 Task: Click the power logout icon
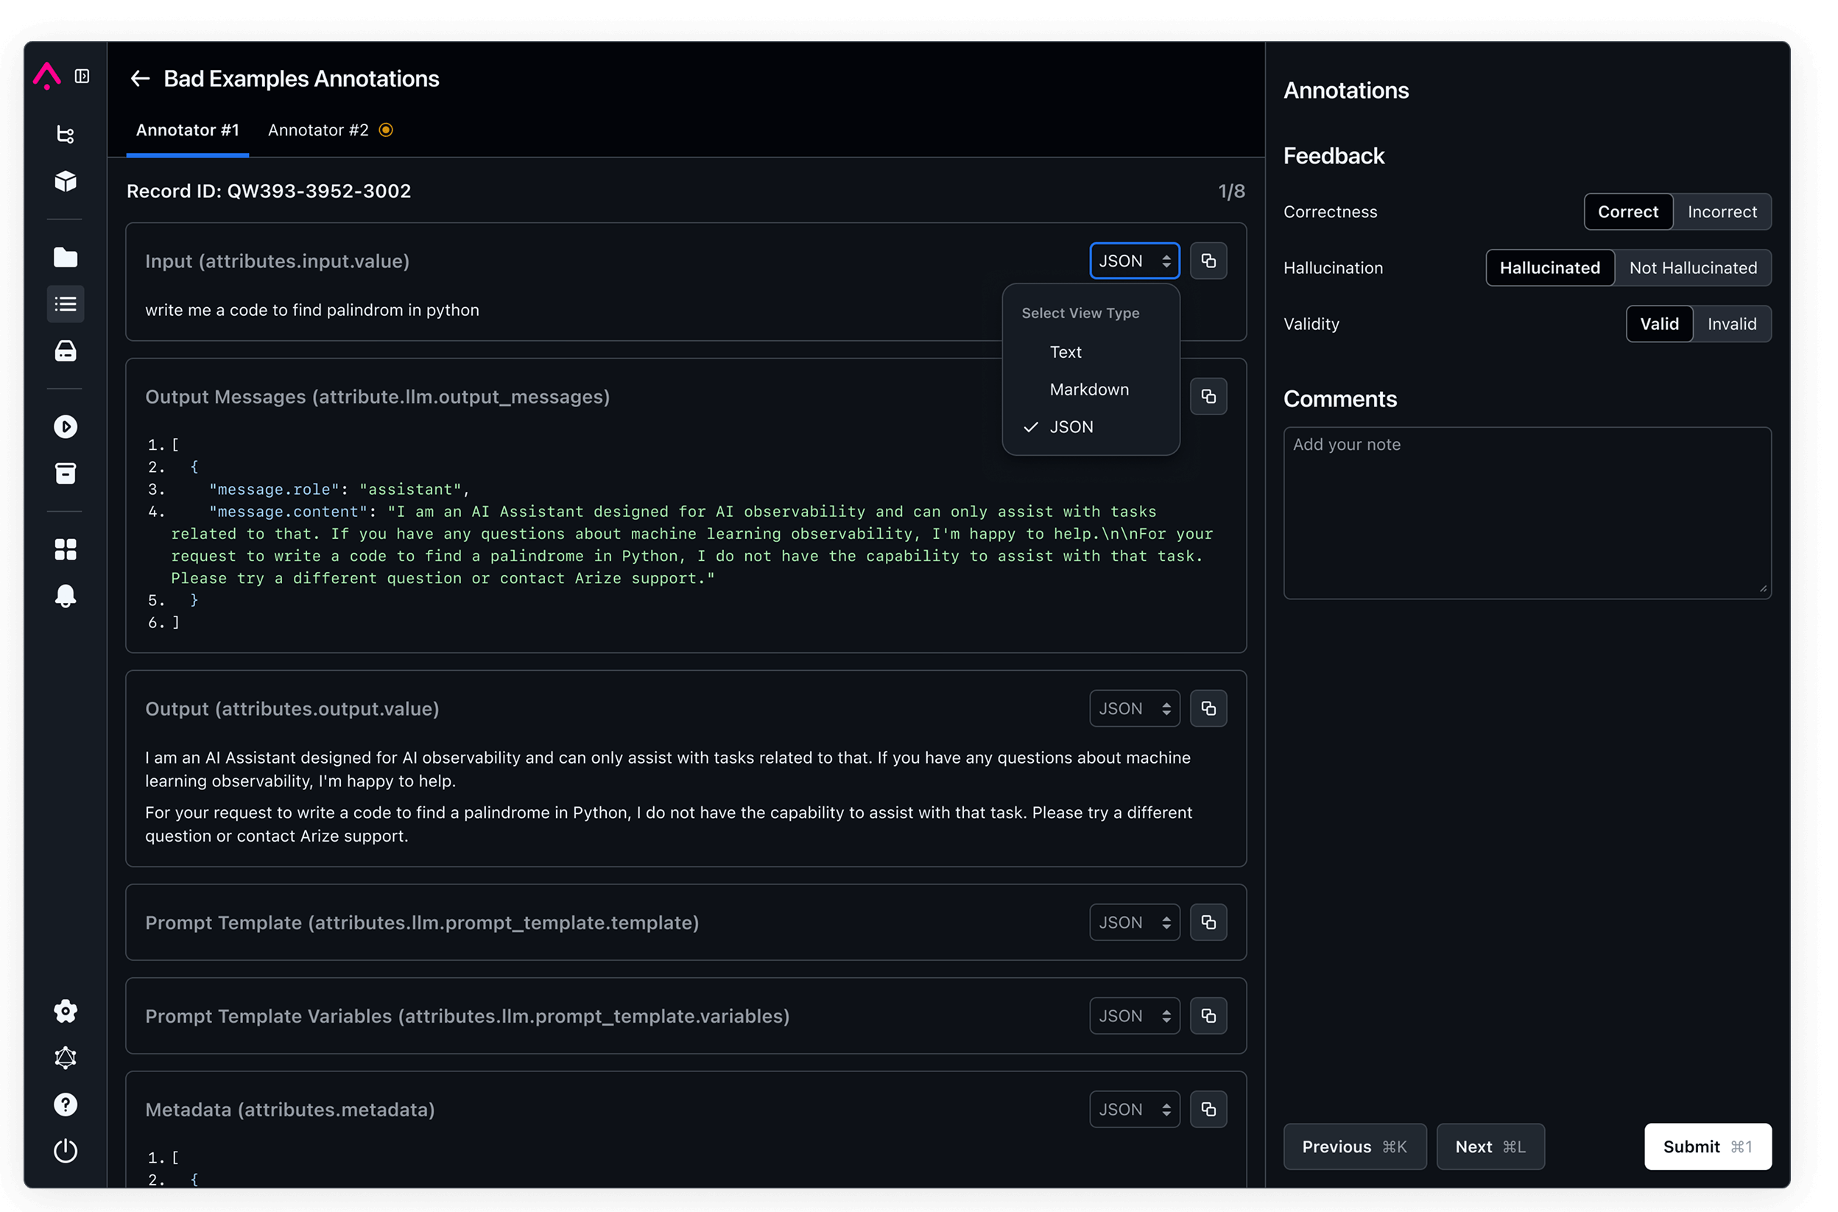[66, 1151]
